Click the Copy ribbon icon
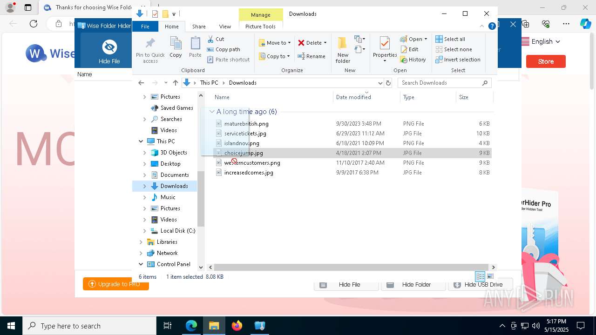 [x=176, y=43]
